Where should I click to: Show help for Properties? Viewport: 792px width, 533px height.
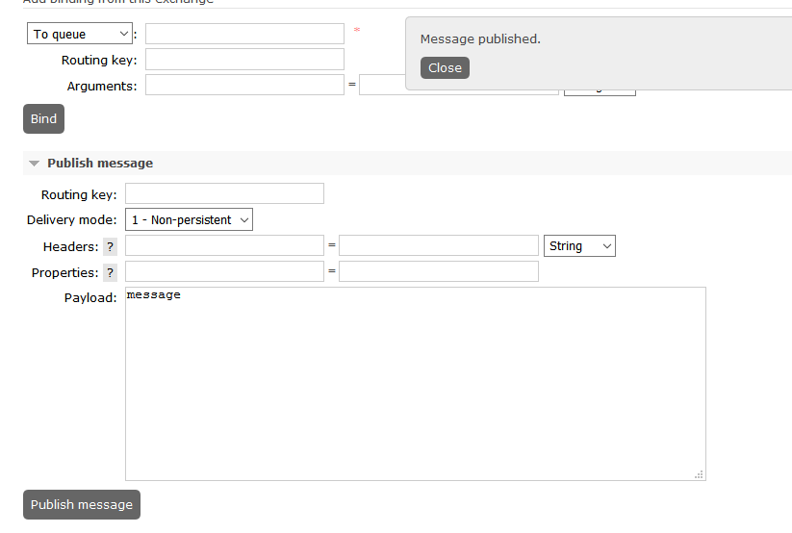pyautogui.click(x=110, y=273)
